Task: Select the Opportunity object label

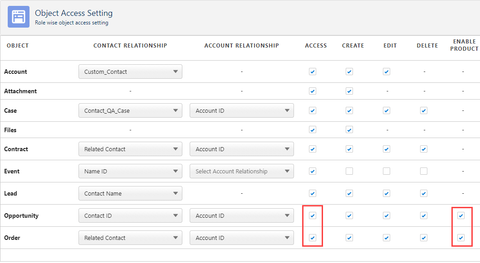Action: pyautogui.click(x=21, y=216)
